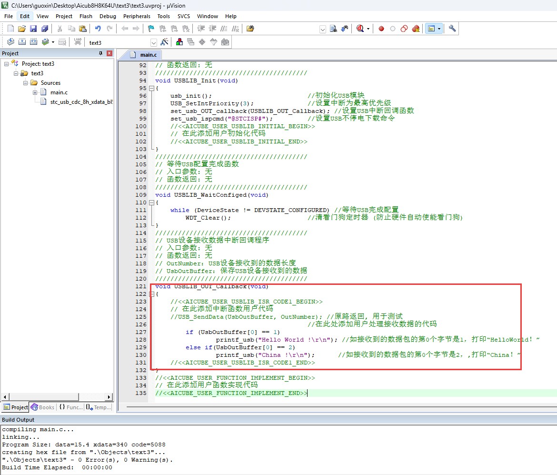Fold the USBLIB_WaitConfiged function at line 110
Image resolution: width=557 pixels, height=475 pixels.
tap(151, 202)
